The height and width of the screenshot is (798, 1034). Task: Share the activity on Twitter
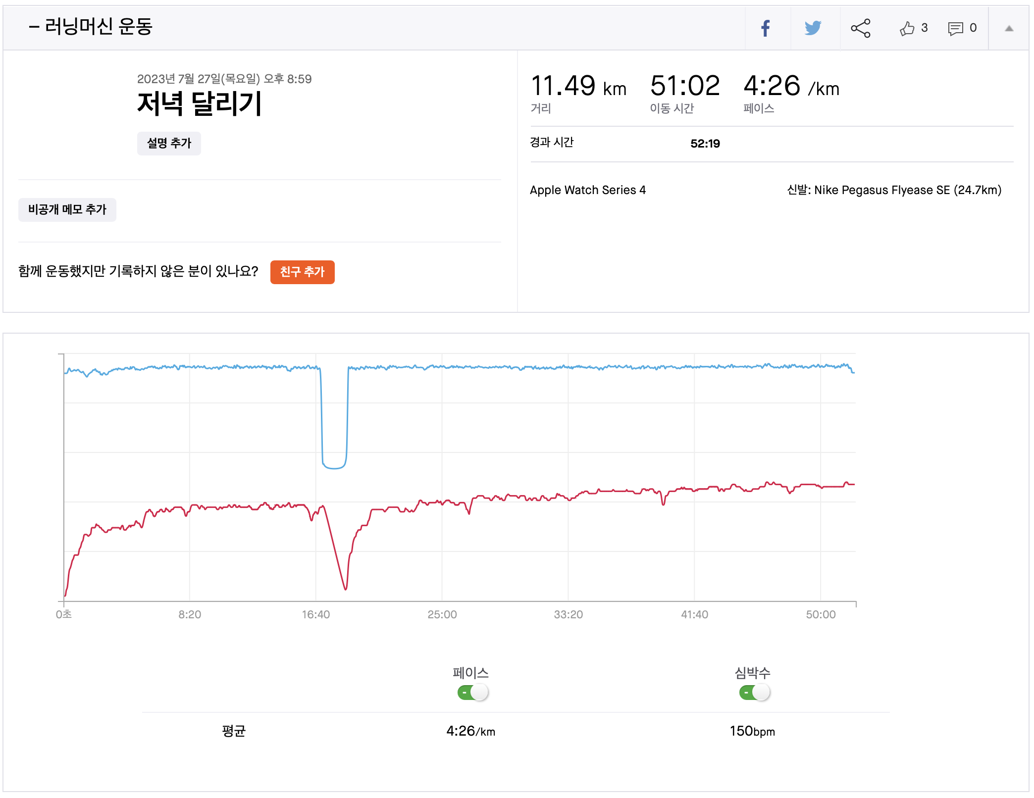[813, 28]
